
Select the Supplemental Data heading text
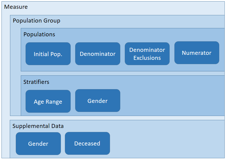click(38, 126)
